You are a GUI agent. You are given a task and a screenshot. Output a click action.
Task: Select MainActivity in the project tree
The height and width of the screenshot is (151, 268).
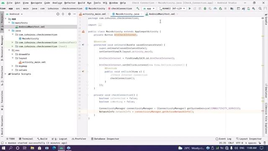coord(31,39)
